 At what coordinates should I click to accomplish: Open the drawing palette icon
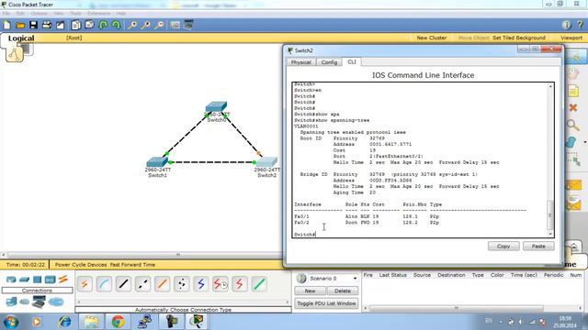click(175, 25)
